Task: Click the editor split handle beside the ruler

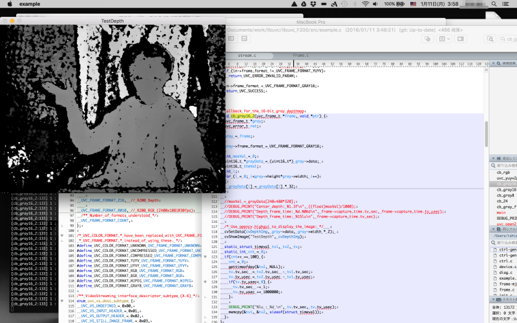Action: [487, 70]
